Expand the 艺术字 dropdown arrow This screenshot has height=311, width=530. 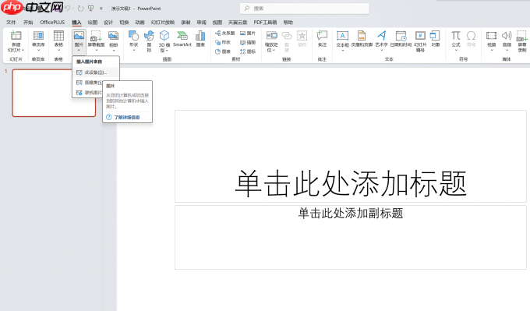coord(382,51)
